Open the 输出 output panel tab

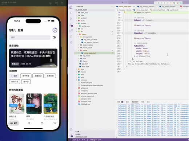pyautogui.click(x=127, y=102)
